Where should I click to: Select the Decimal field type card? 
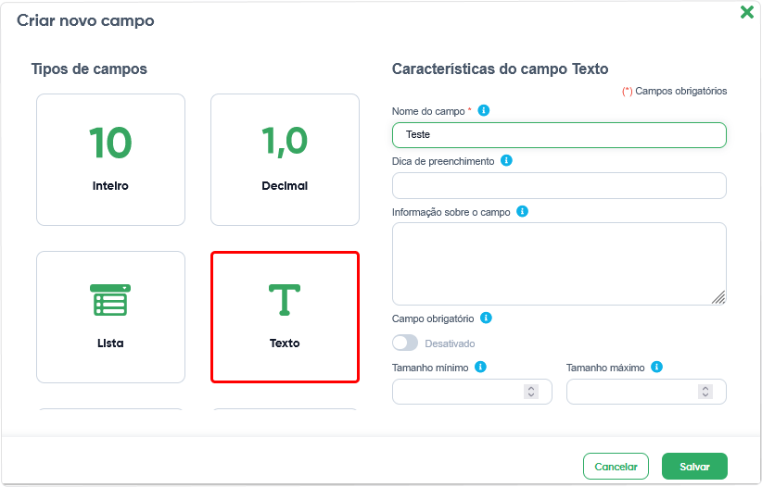point(285,159)
